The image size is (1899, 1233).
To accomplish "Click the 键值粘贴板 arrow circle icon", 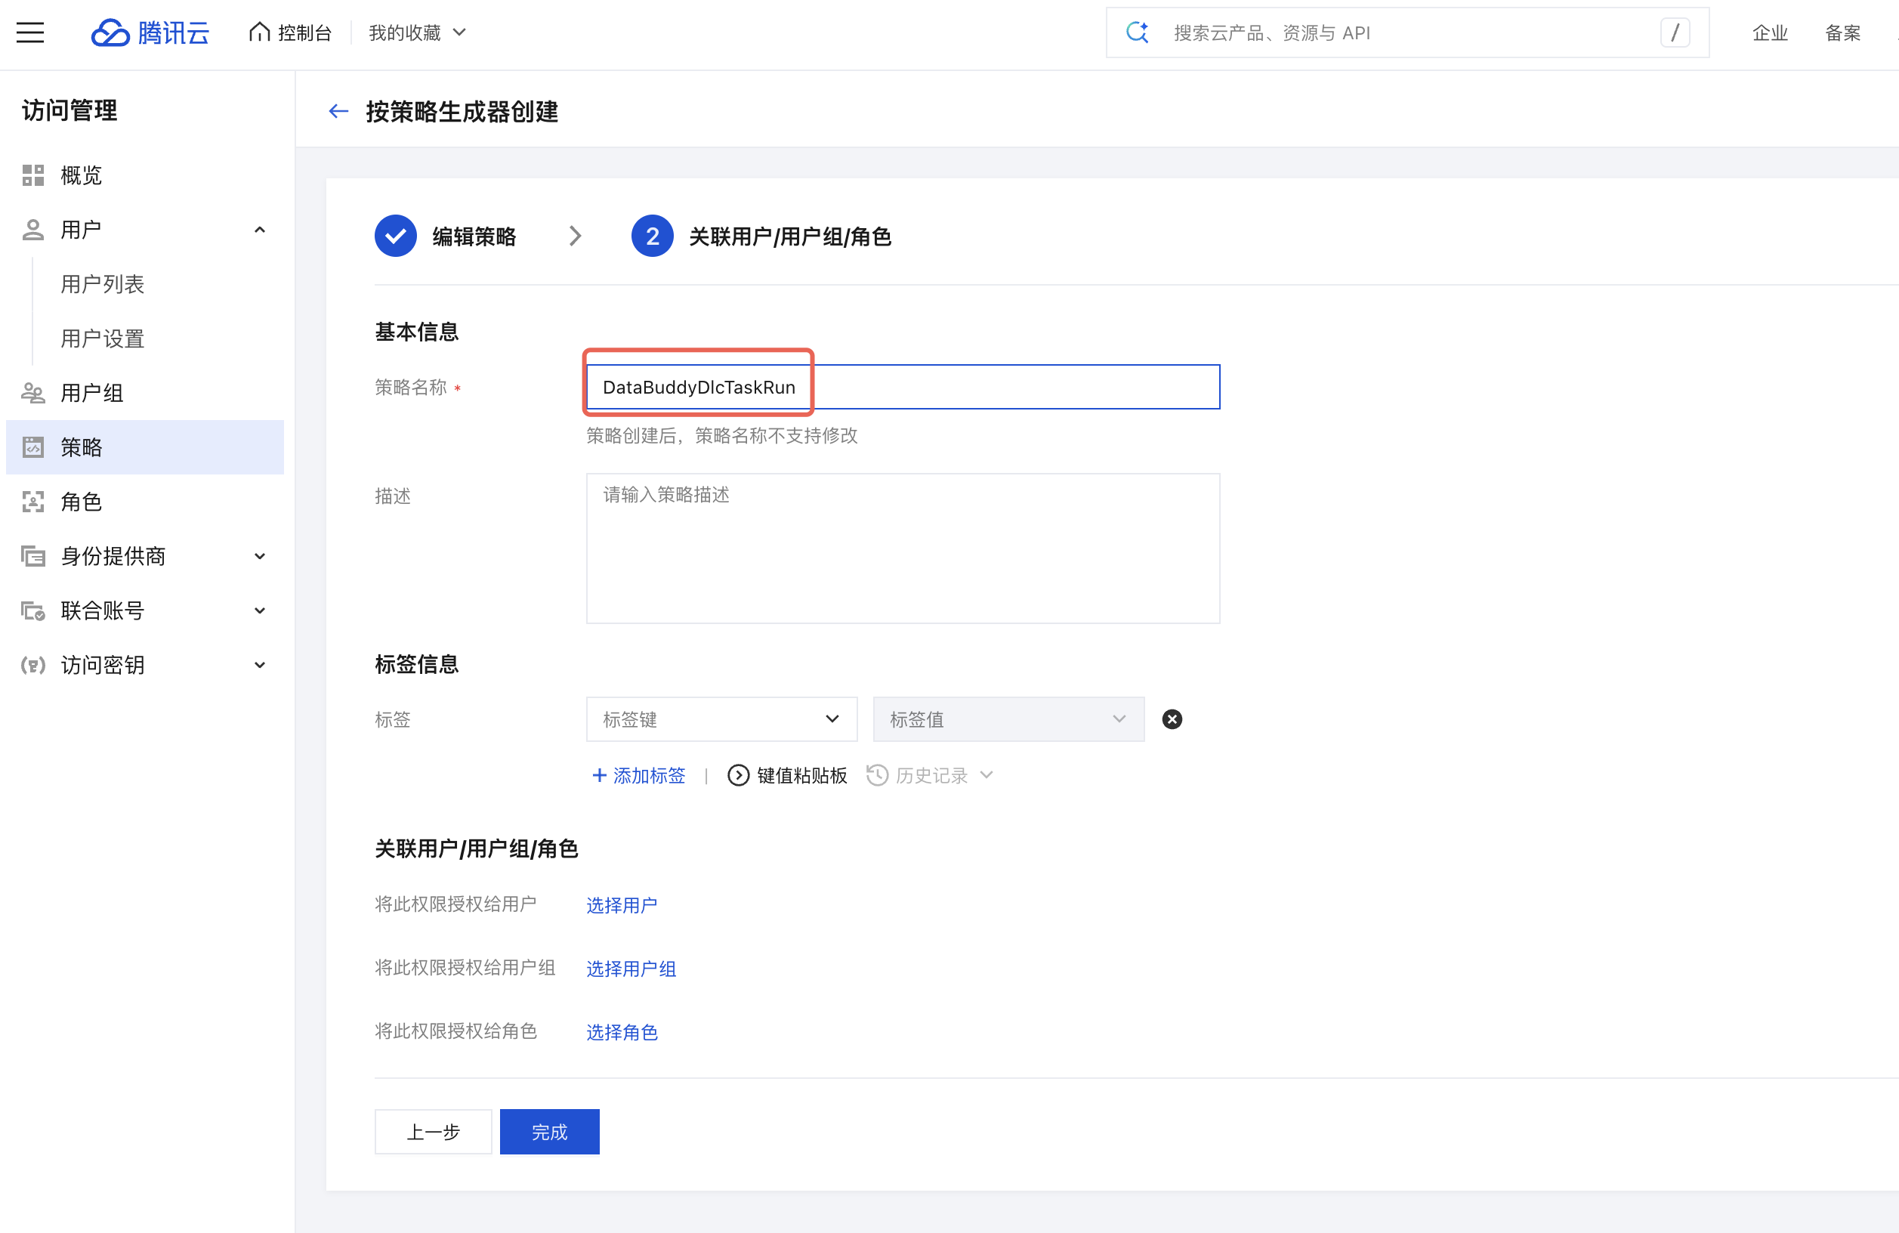I will pyautogui.click(x=738, y=775).
